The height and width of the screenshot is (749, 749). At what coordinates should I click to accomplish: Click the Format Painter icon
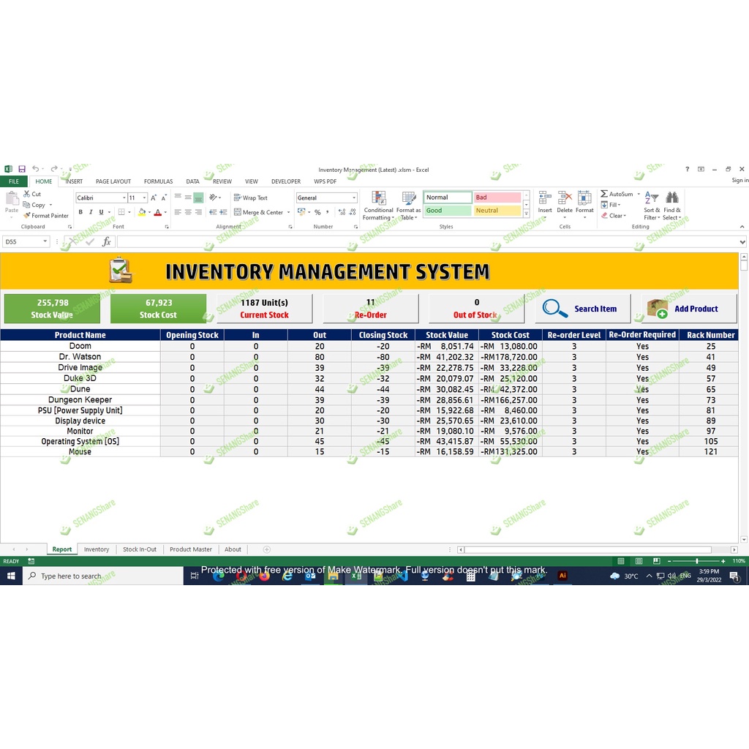click(27, 216)
